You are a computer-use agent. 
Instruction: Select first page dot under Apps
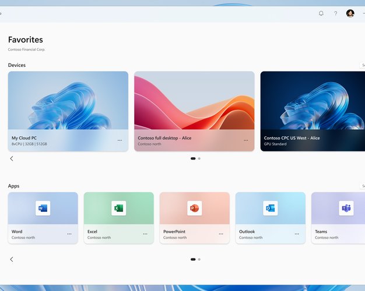193,260
